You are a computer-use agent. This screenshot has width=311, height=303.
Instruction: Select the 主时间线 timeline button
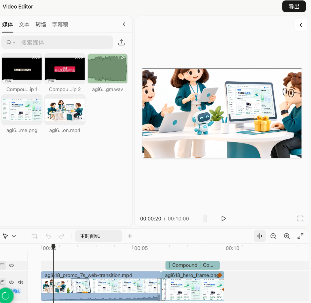pos(98,236)
